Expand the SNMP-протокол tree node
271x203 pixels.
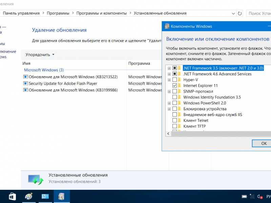point(169,91)
